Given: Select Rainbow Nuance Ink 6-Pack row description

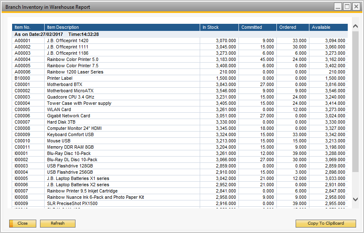Looking at the screenshot, I should pyautogui.click(x=95, y=198).
